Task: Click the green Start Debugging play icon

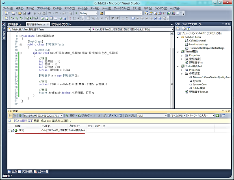Action: pyautogui.click(x=76, y=13)
